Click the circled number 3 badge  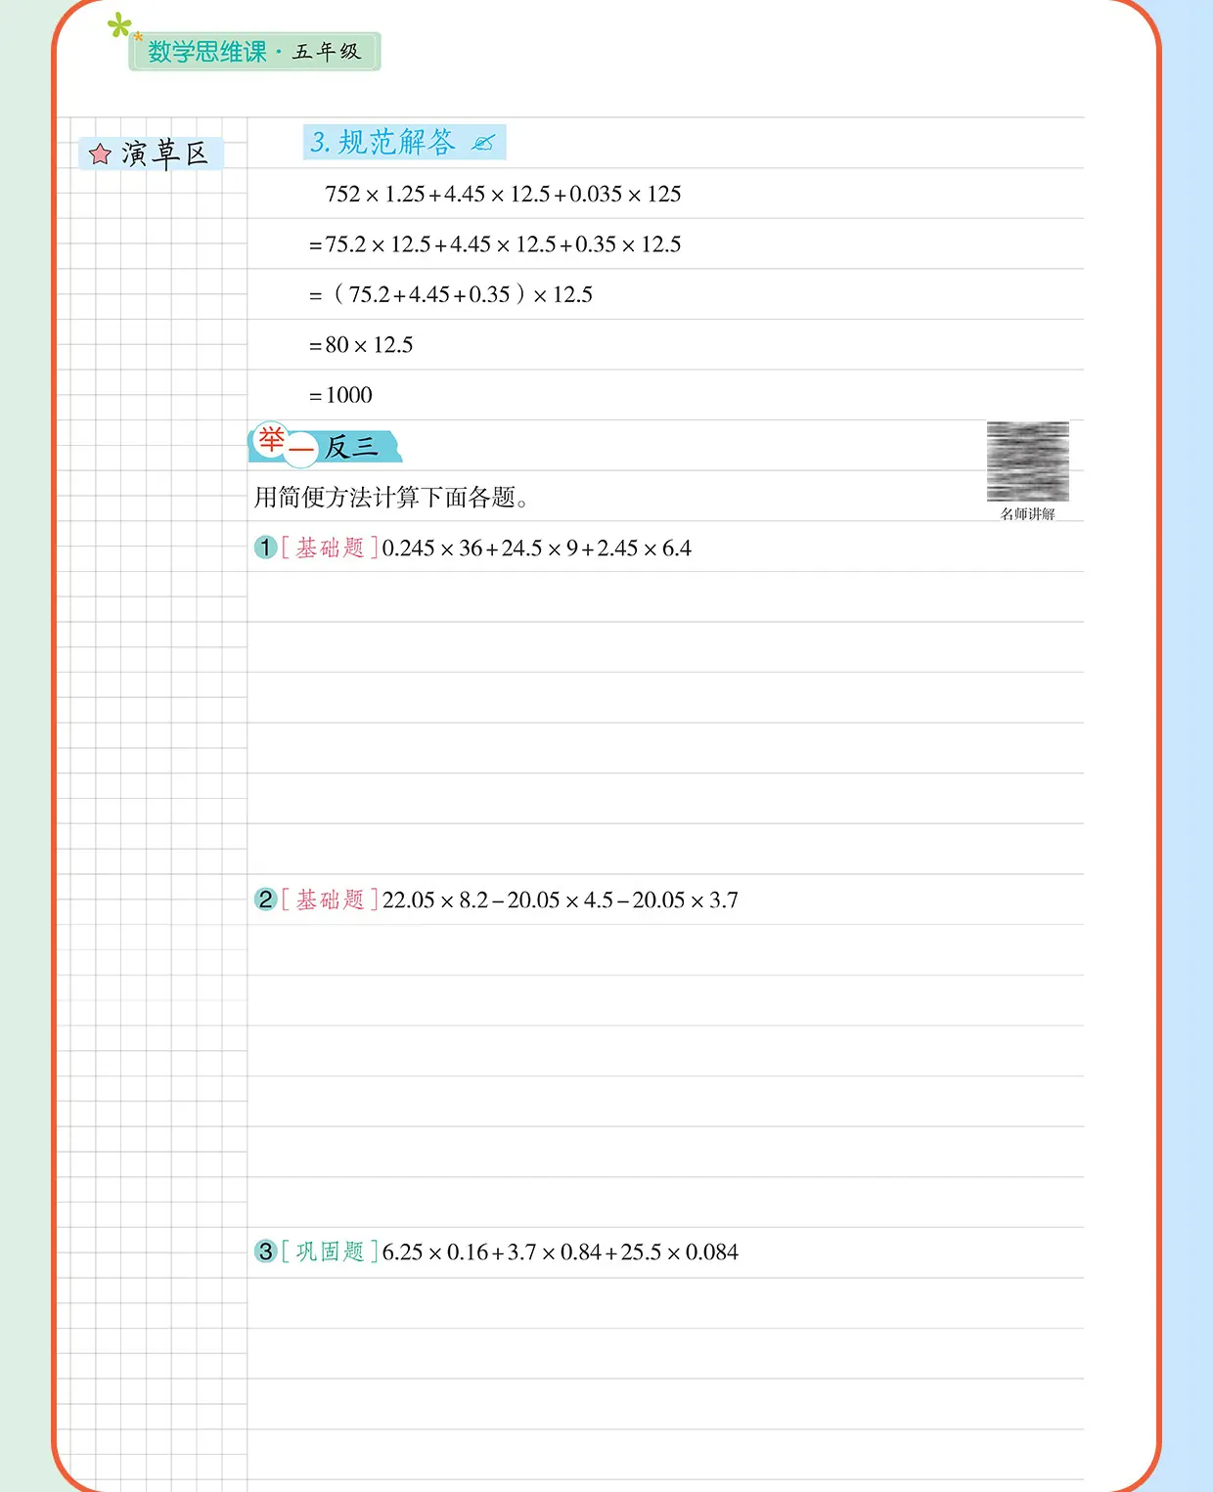(265, 1251)
